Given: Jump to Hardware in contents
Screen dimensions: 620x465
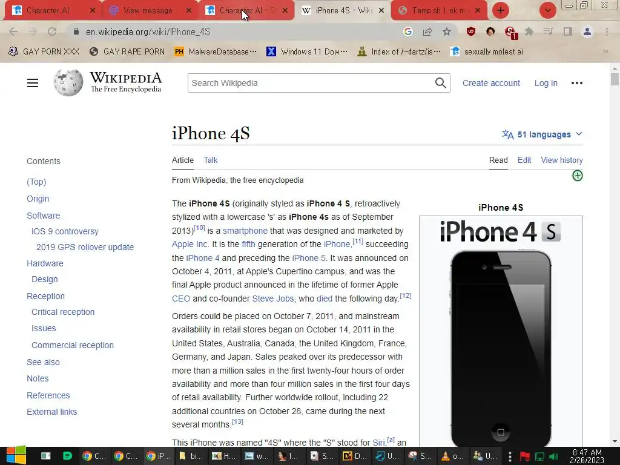Looking at the screenshot, I should pos(45,263).
